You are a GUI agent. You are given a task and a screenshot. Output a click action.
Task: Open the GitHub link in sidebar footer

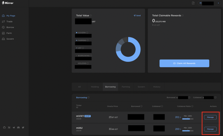pos(4,127)
